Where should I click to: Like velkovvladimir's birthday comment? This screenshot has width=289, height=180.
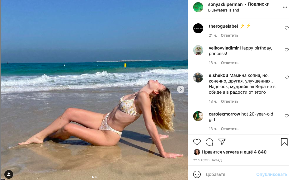(287, 50)
